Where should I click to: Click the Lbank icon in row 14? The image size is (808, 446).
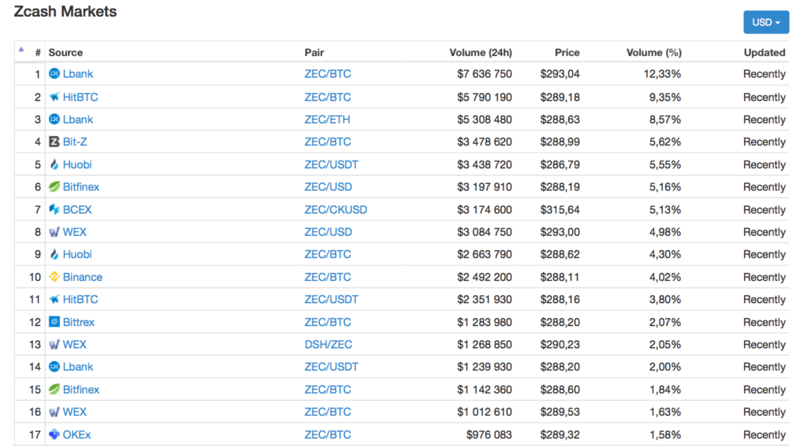54,366
